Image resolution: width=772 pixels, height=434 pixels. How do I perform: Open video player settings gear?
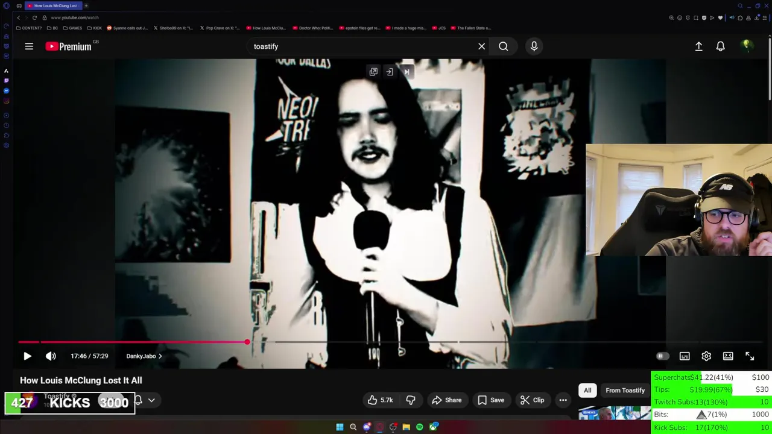(706, 356)
